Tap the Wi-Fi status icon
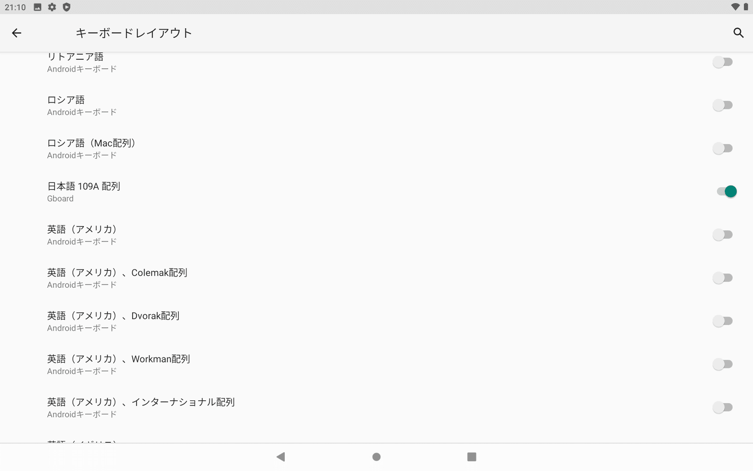The image size is (753, 471). click(x=735, y=7)
